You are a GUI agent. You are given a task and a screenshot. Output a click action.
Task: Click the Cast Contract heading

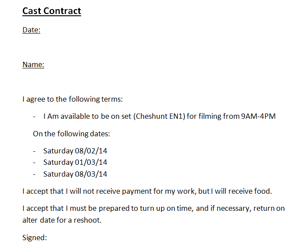pos(52,11)
